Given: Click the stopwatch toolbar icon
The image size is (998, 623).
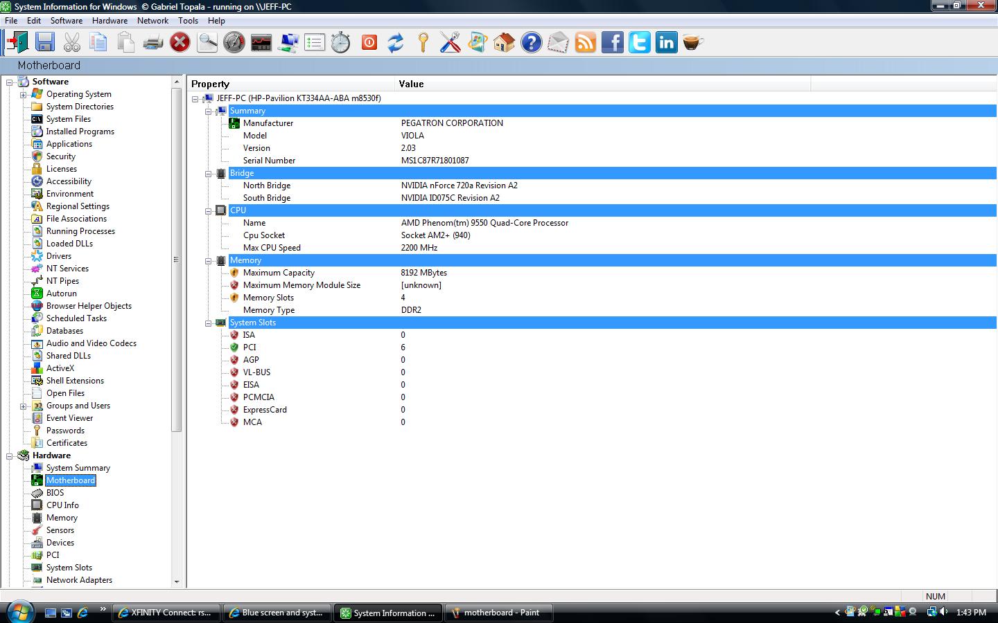Looking at the screenshot, I should pyautogui.click(x=340, y=43).
